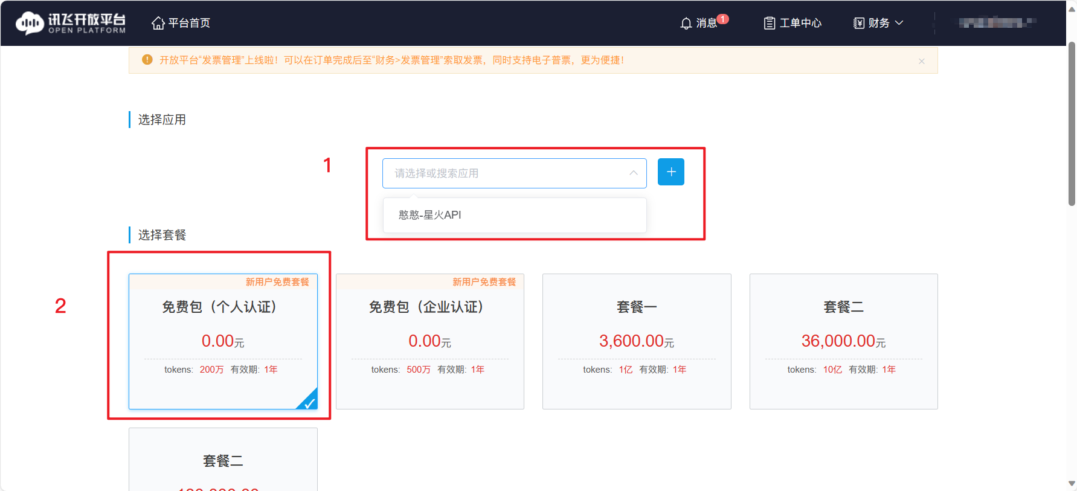Viewport: 1077px width, 491px height.
Task: Open the 消息 notification bell
Action: click(686, 24)
